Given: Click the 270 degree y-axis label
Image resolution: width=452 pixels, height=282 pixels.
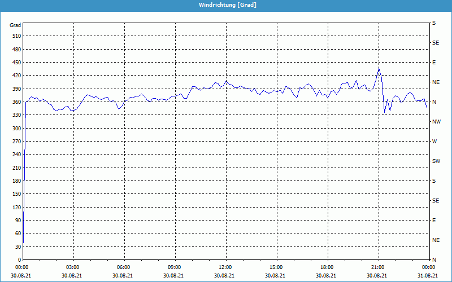Looking at the screenshot, I should 15,142.
